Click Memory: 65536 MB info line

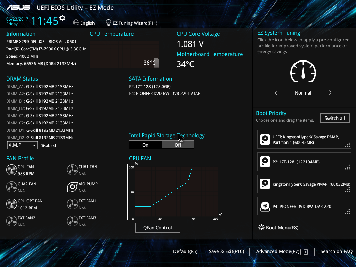tap(41, 64)
